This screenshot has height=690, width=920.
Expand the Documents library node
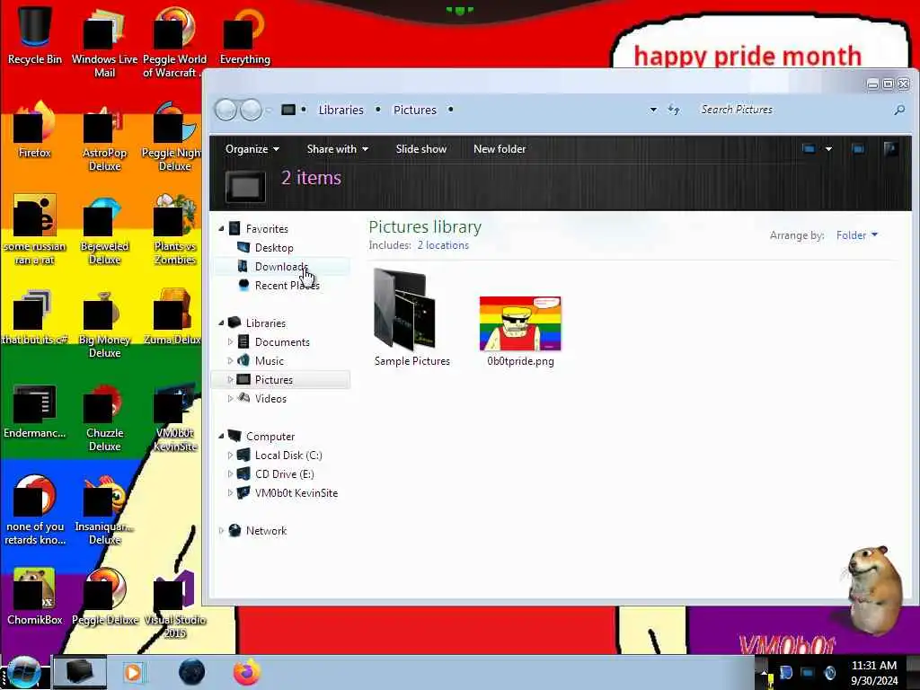coord(230,341)
